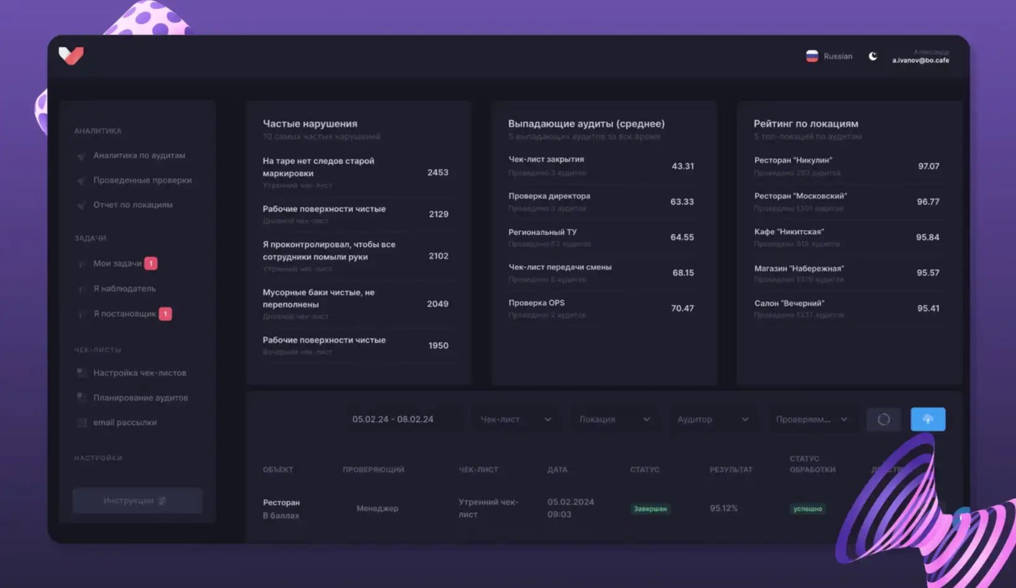Click the icon beside Аналитика по аудитам
The image size is (1016, 588).
click(x=81, y=156)
